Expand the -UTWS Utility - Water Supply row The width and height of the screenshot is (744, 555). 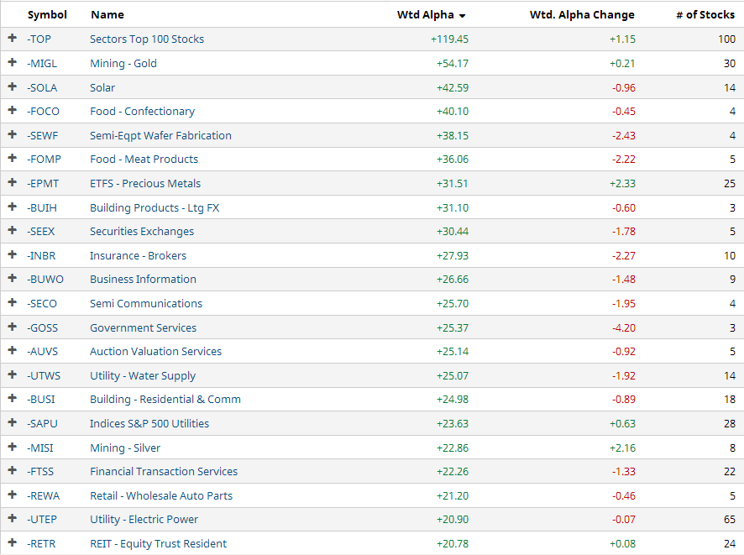[13, 374]
